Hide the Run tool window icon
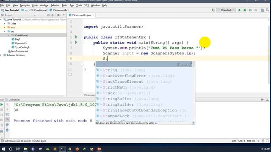Image resolution: width=271 pixels, height=152 pixels. pyautogui.click(x=267, y=100)
